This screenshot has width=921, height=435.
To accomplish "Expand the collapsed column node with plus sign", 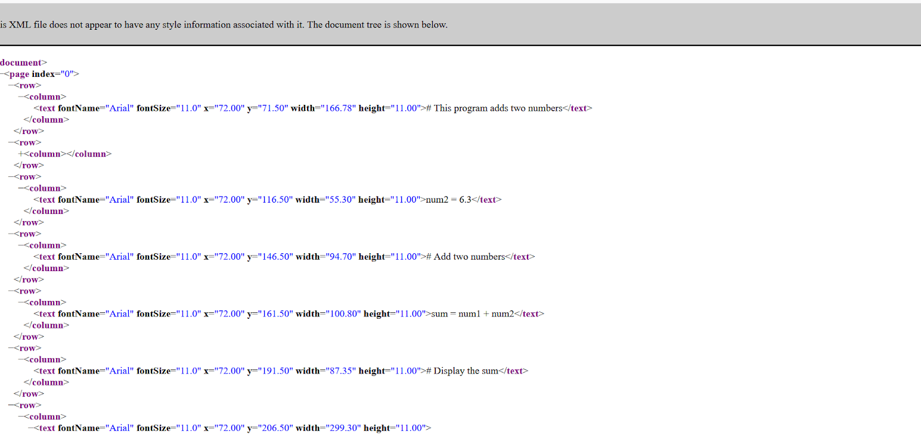I will pos(21,154).
